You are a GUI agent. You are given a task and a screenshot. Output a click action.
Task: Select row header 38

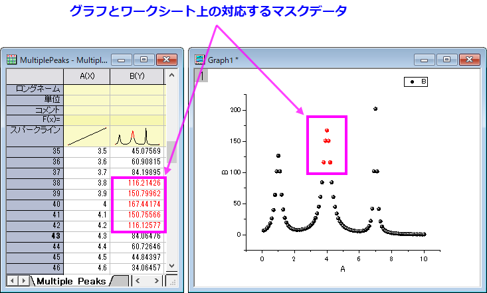[35, 183]
